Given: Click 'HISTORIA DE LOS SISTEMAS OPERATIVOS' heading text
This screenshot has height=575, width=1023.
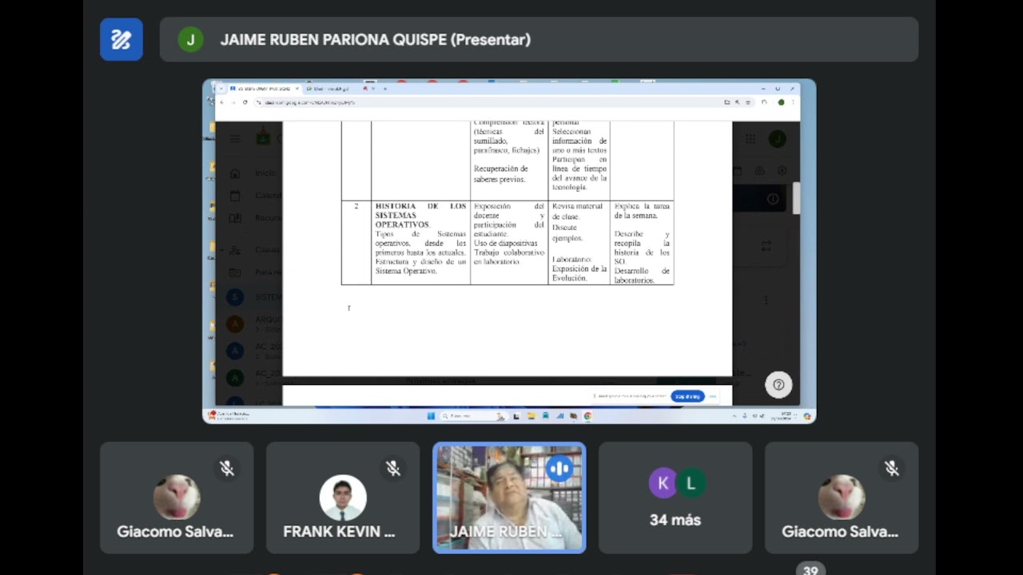Looking at the screenshot, I should 420,216.
